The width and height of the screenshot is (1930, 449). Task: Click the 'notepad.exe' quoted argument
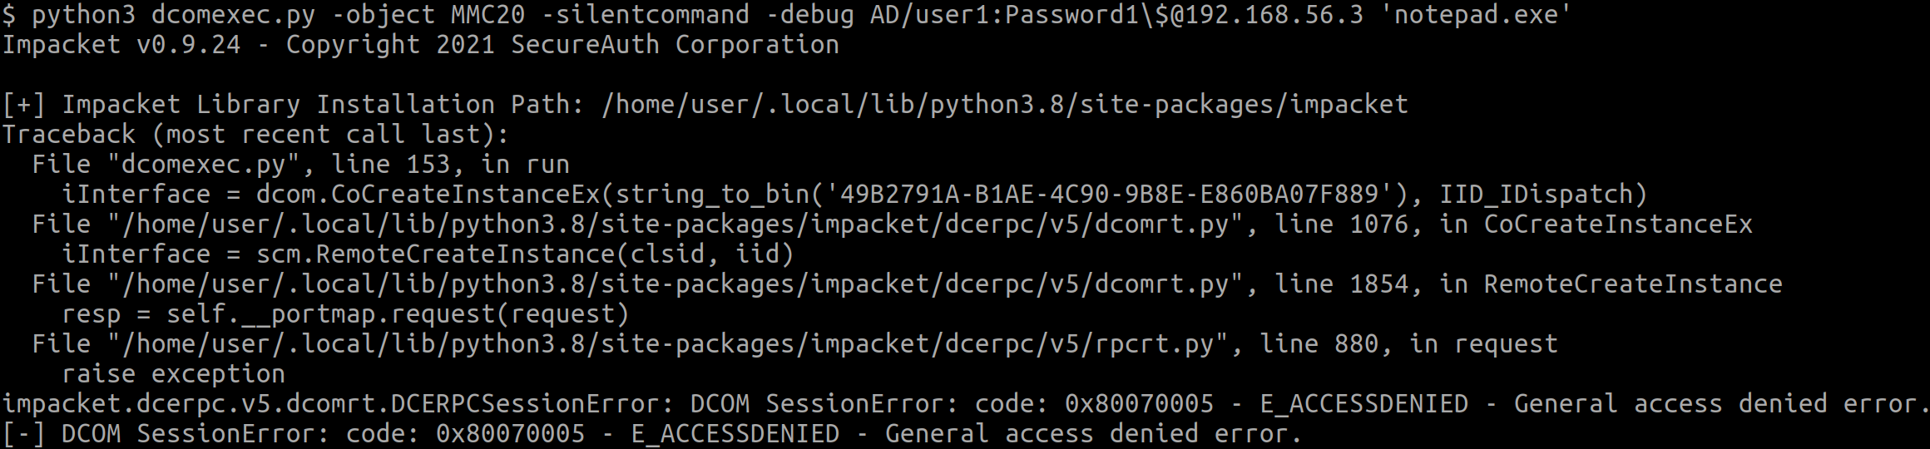click(1476, 14)
